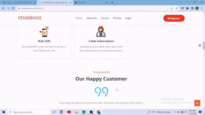Open the notification center icon
Image resolution: width=205 pixels, height=115 pixels.
pos(200,112)
